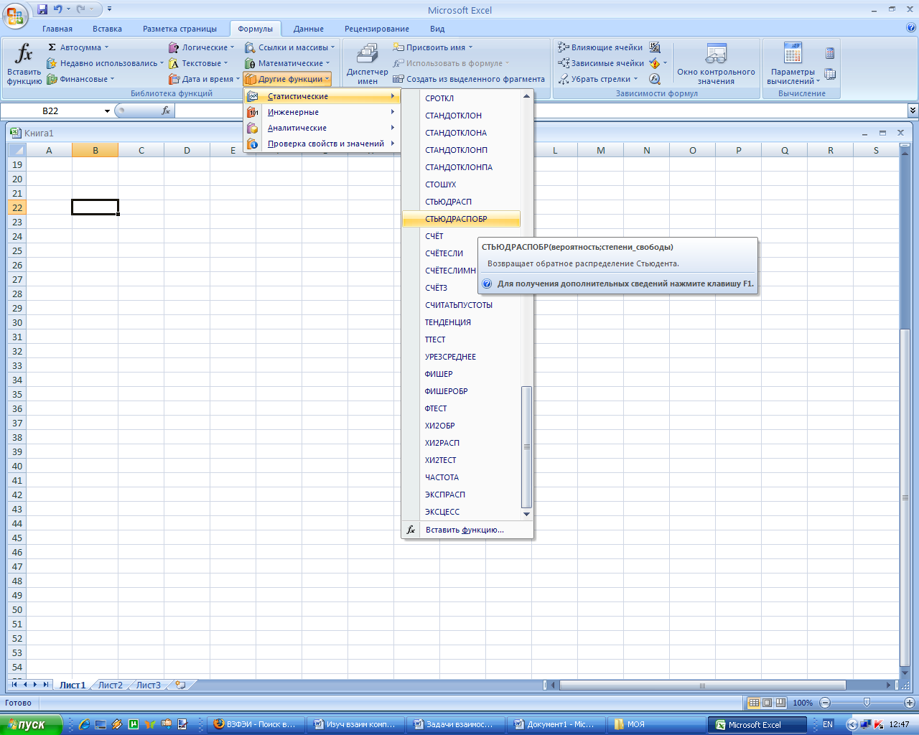Image resolution: width=919 pixels, height=735 pixels.
Task: Open Recently Used functions list
Action: click(106, 63)
